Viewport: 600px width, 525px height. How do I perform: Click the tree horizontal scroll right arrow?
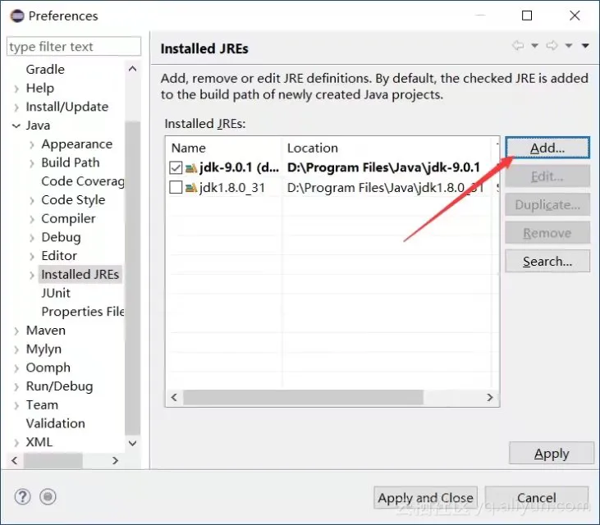115,461
